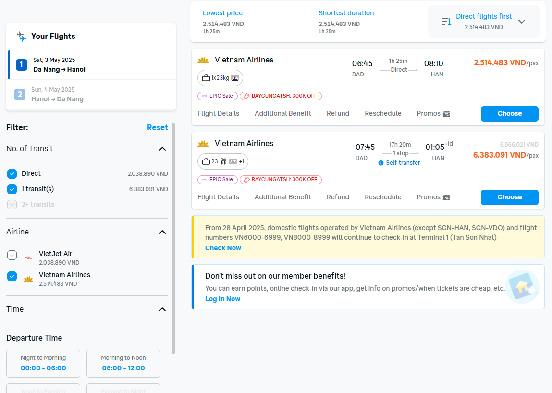Open the Direct flights first sort dropdown
Image resolution: width=552 pixels, height=393 pixels.
pyautogui.click(x=521, y=22)
